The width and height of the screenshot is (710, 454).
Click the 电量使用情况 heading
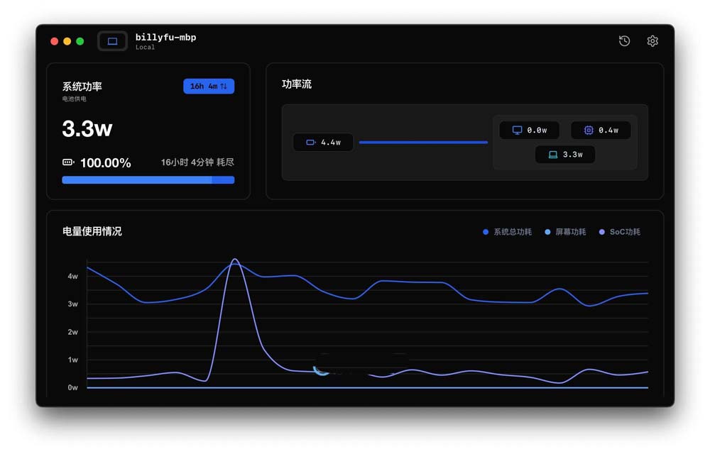tap(92, 231)
